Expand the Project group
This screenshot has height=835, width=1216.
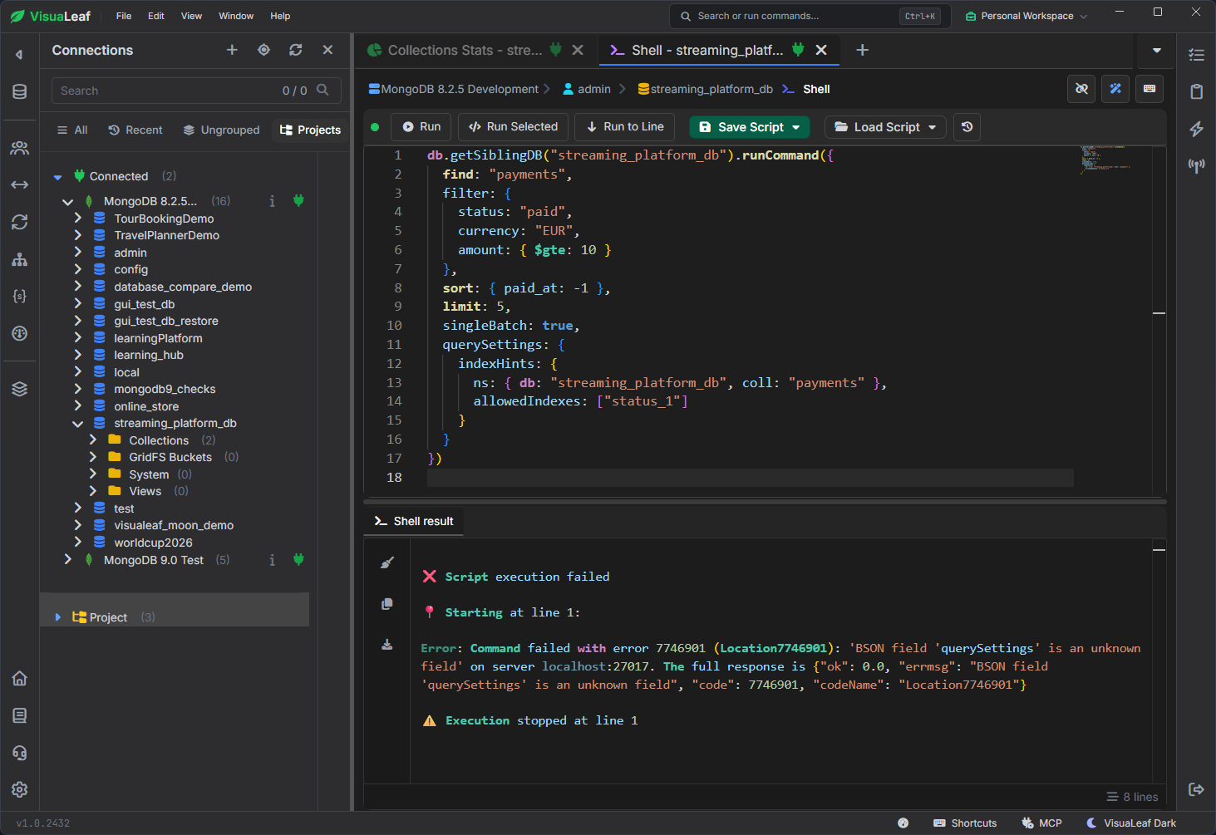coord(57,617)
